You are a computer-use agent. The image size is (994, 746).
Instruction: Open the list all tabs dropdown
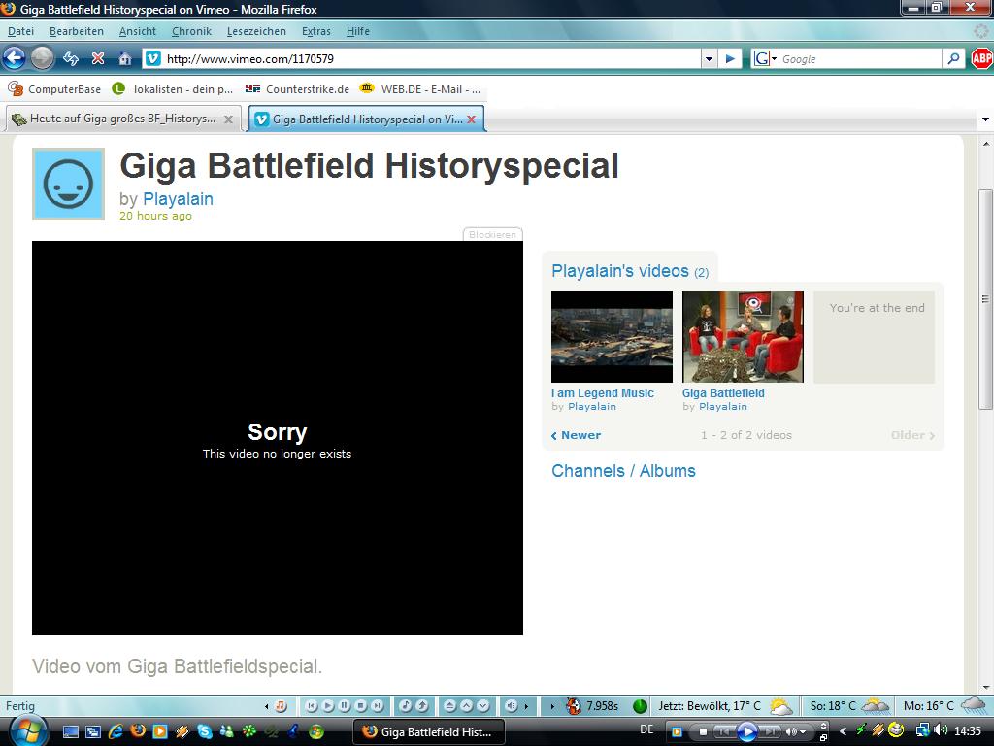point(985,119)
